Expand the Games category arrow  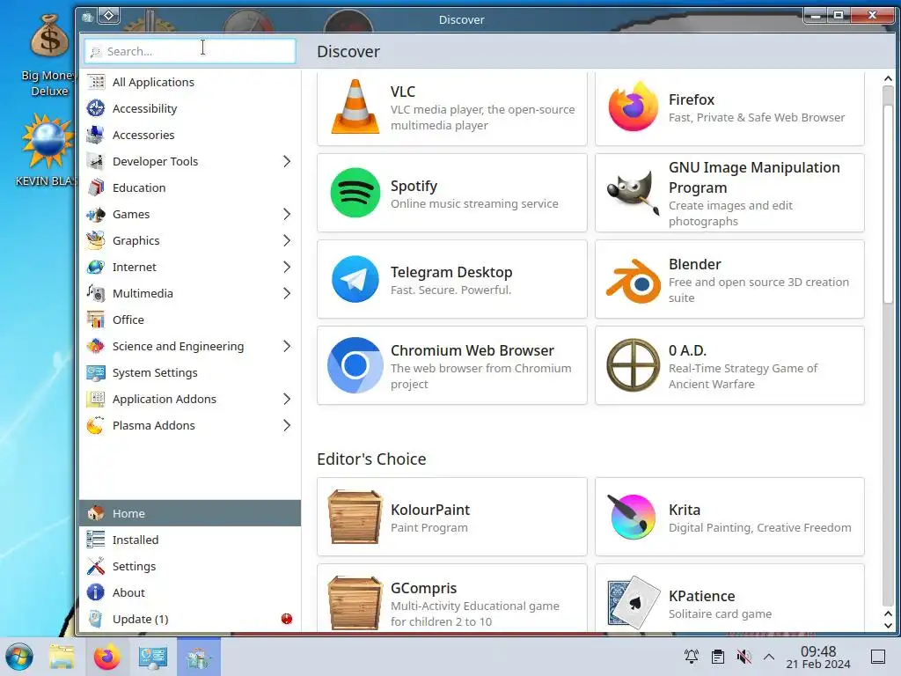(287, 215)
